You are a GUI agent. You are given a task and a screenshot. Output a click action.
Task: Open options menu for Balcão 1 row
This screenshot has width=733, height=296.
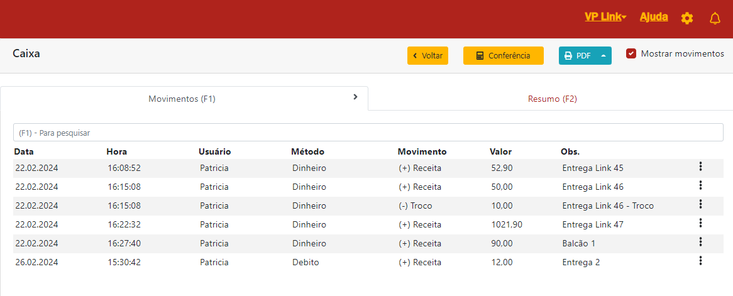point(700,242)
